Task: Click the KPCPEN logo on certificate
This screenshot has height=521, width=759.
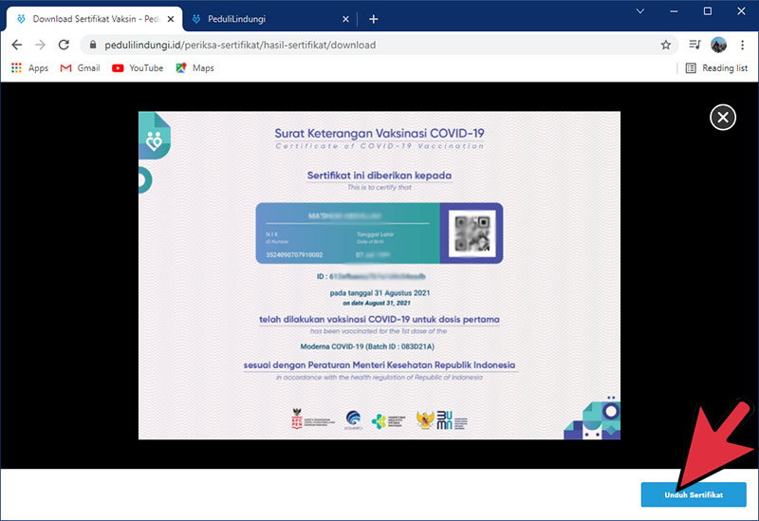Action: pyautogui.click(x=312, y=419)
